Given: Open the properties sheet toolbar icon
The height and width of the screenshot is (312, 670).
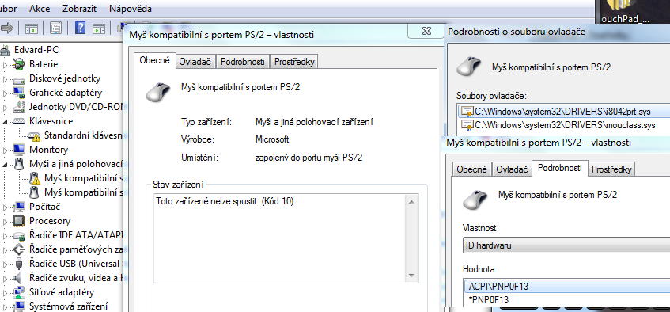Looking at the screenshot, I should click(55, 29).
